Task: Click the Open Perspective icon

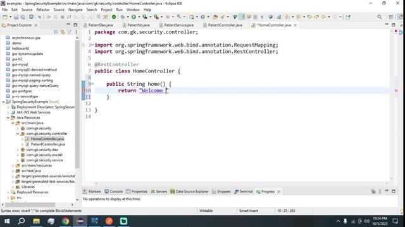Action: pyautogui.click(x=391, y=17)
